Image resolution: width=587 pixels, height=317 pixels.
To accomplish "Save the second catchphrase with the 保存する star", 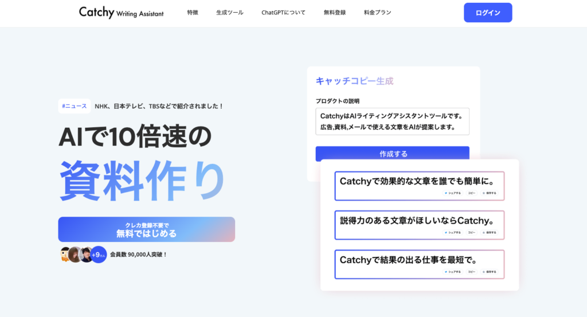I will point(490,232).
